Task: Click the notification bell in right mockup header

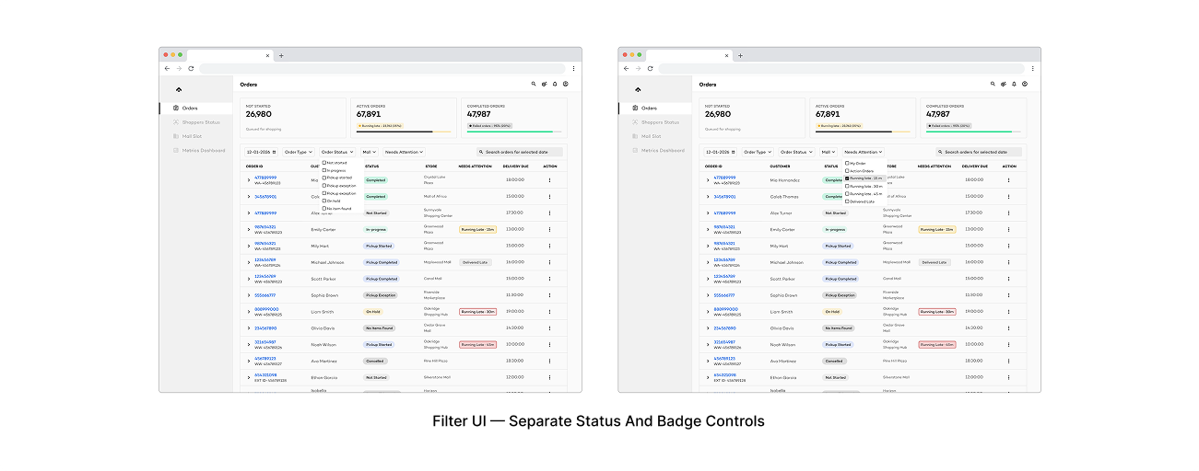Action: click(1014, 84)
